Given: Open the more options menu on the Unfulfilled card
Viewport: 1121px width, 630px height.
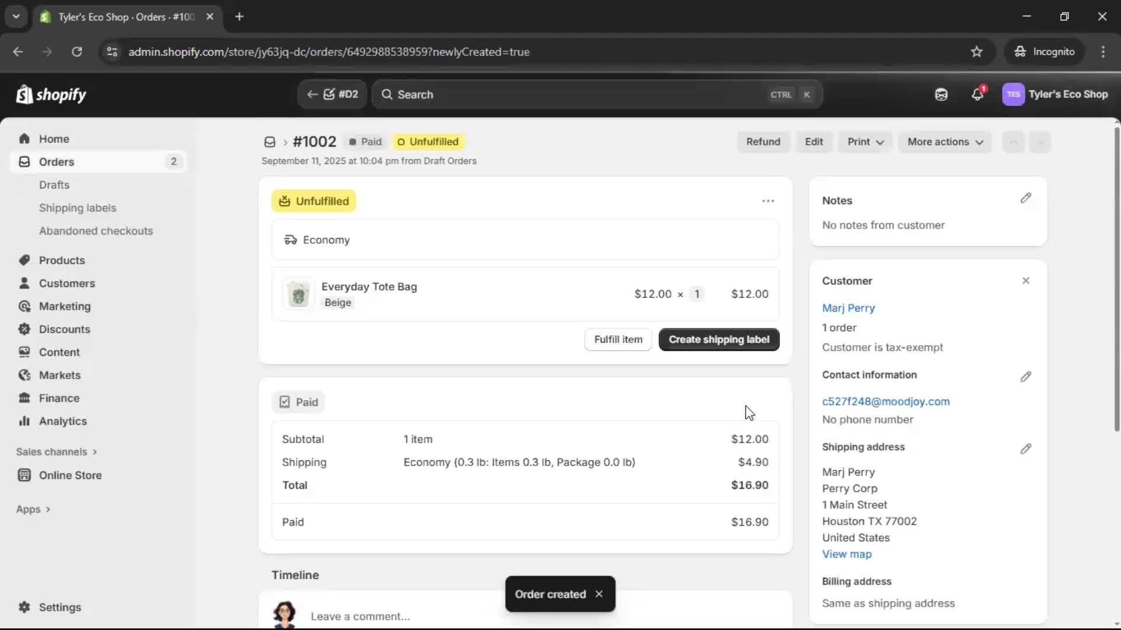Looking at the screenshot, I should click(768, 200).
